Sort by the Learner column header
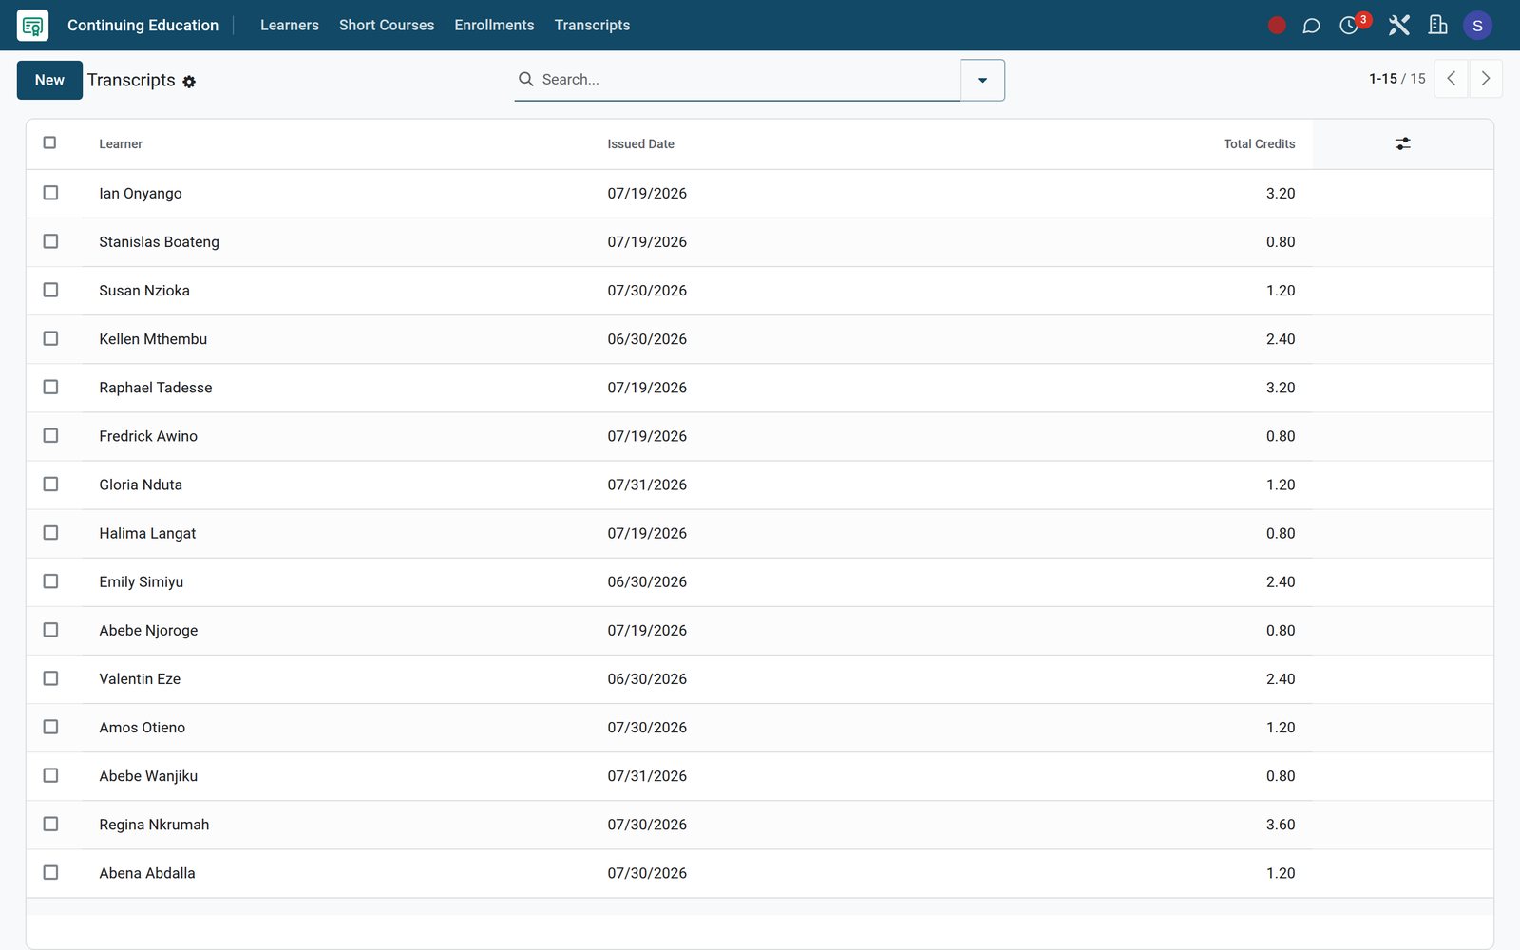The image size is (1520, 950). coord(121,144)
